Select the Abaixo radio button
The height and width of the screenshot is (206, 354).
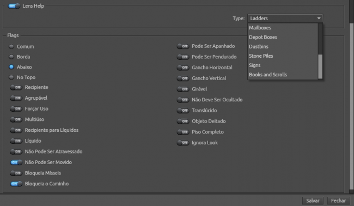[x=11, y=67]
